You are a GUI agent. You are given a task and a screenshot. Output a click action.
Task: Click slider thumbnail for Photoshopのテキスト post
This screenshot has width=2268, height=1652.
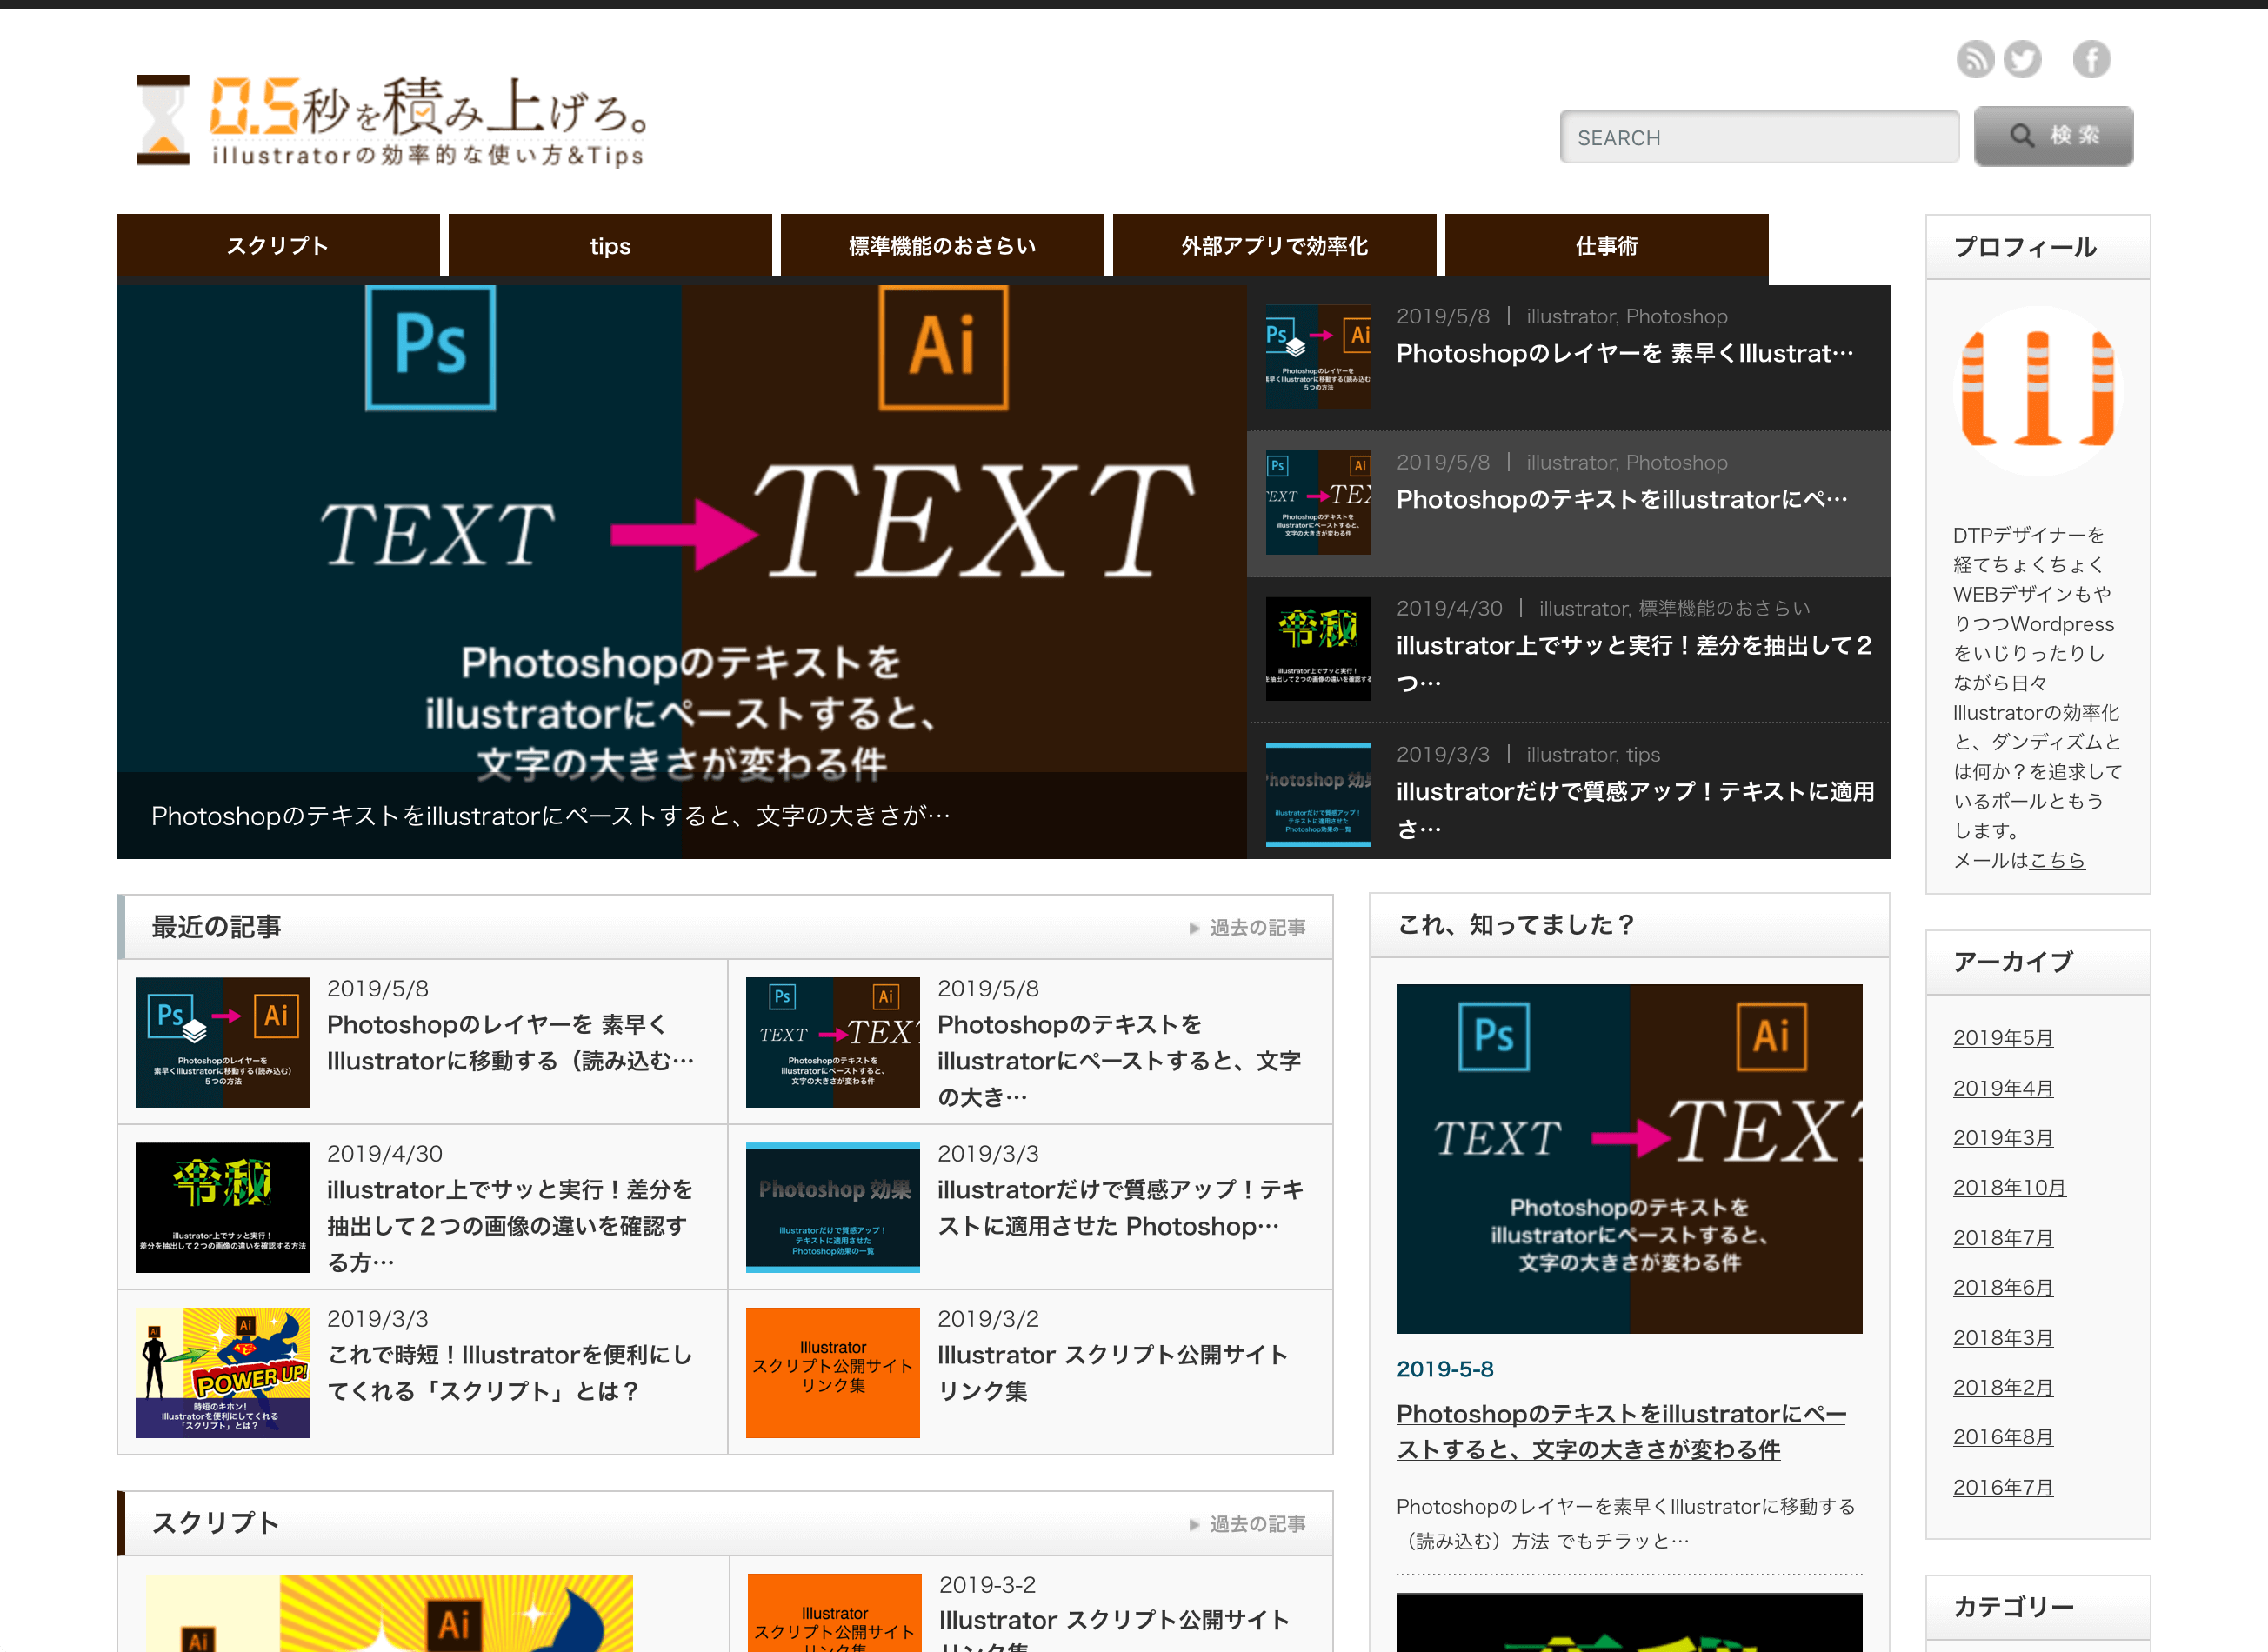click(1318, 503)
